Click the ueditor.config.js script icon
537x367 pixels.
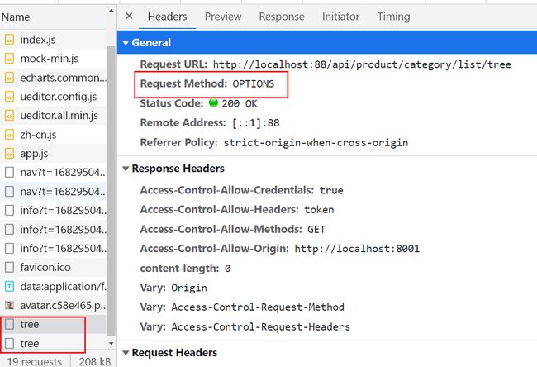coord(10,97)
